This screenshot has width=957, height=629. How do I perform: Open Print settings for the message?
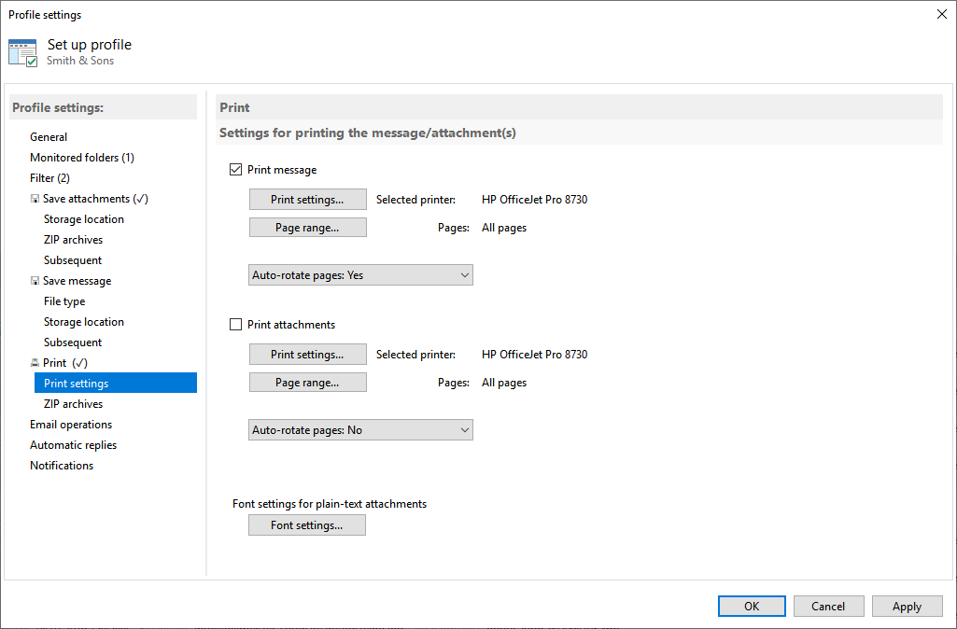click(x=307, y=199)
